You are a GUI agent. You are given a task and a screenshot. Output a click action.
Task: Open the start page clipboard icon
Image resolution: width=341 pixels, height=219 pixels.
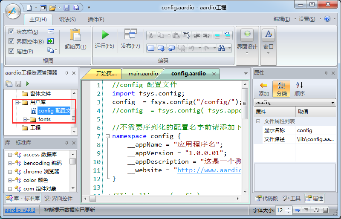coord(75,35)
